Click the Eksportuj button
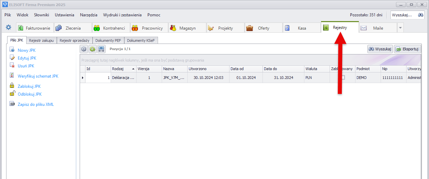 click(407, 49)
